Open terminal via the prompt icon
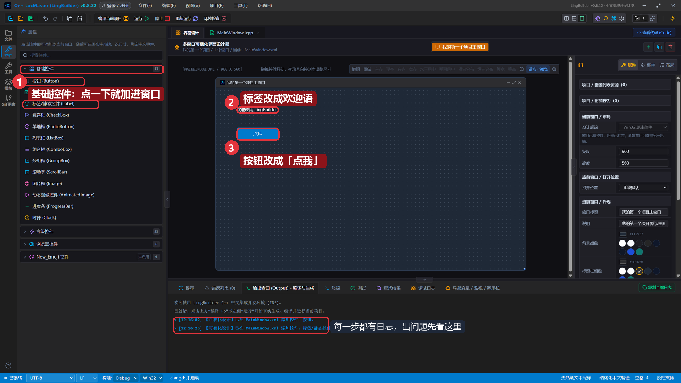 644,18
